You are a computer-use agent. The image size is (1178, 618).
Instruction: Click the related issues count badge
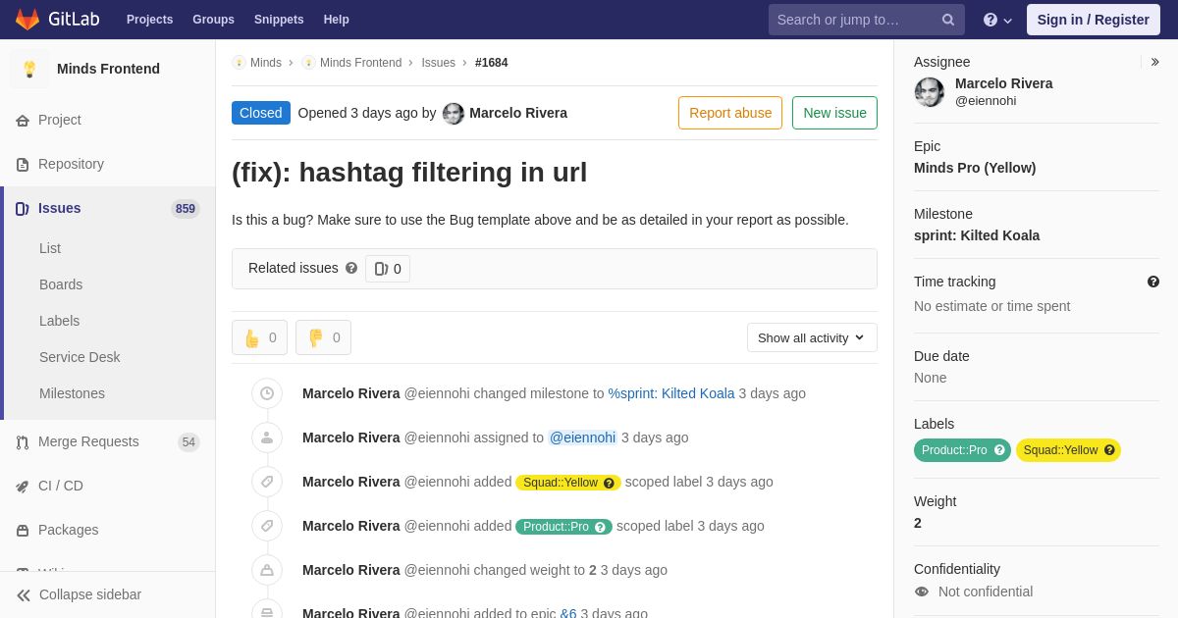(388, 269)
